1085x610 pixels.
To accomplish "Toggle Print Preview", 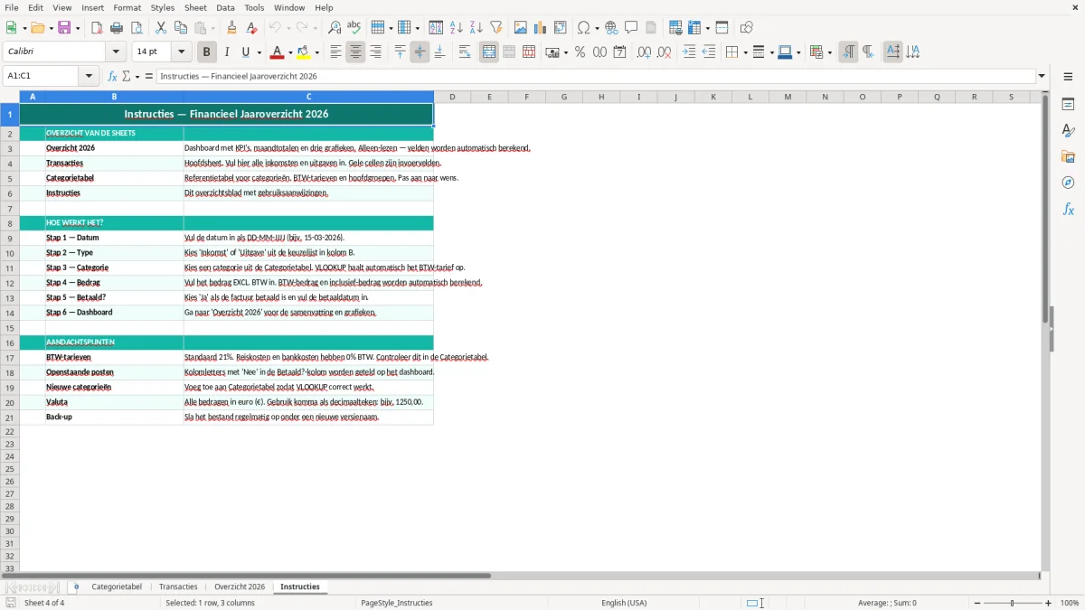I will click(x=137, y=28).
